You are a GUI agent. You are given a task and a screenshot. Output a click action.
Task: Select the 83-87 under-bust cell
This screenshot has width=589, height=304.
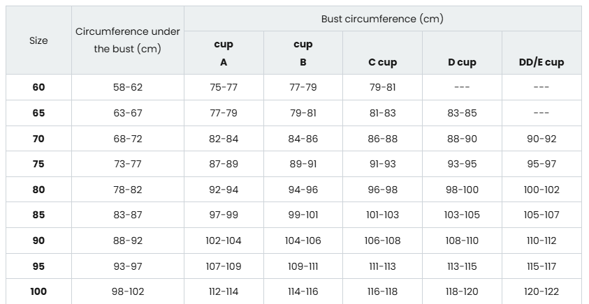click(x=128, y=215)
